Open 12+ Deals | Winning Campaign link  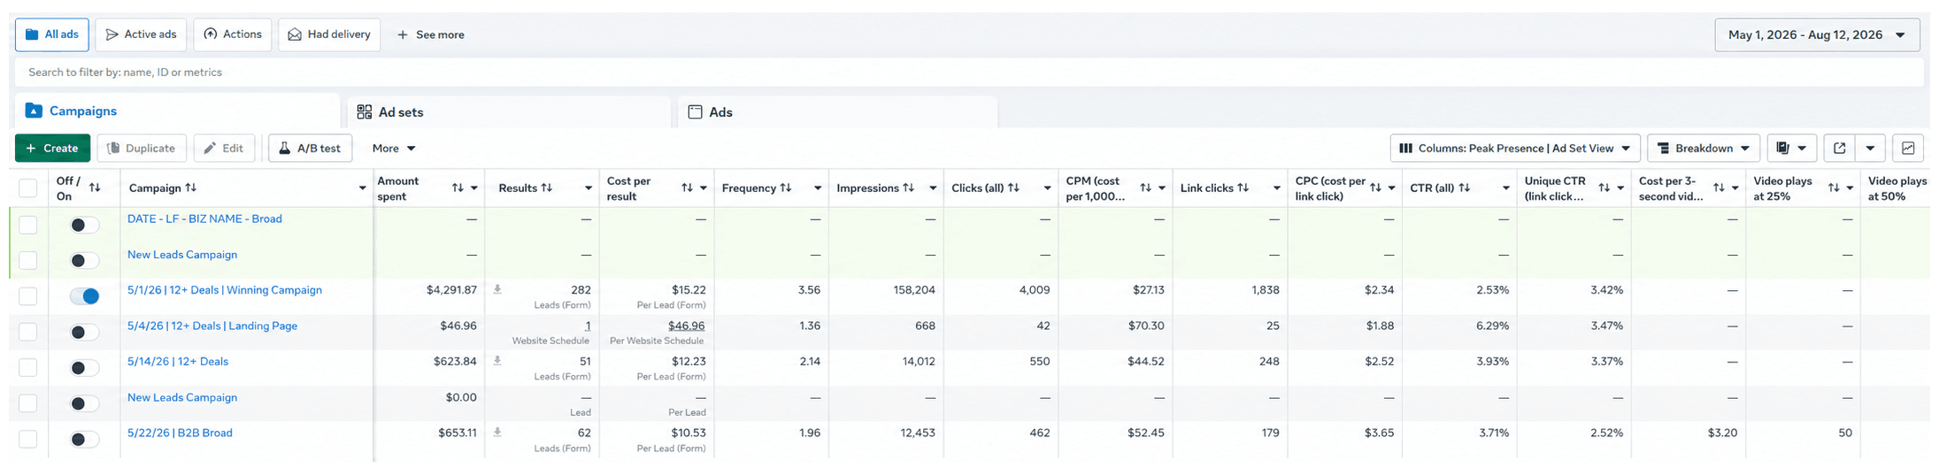[224, 290]
